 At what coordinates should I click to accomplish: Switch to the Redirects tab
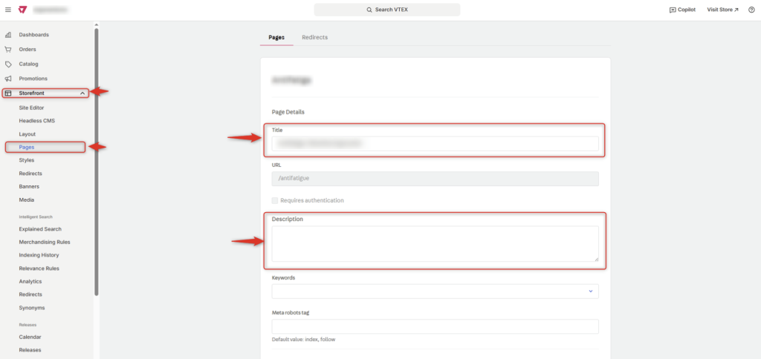pyautogui.click(x=314, y=37)
